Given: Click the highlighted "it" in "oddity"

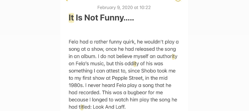Looking at the screenshot, I should [135, 64].
